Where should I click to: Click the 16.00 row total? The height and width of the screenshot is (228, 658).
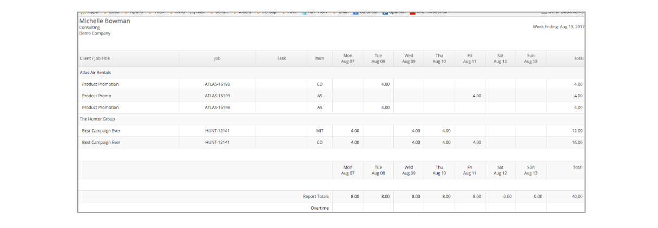coord(577,143)
